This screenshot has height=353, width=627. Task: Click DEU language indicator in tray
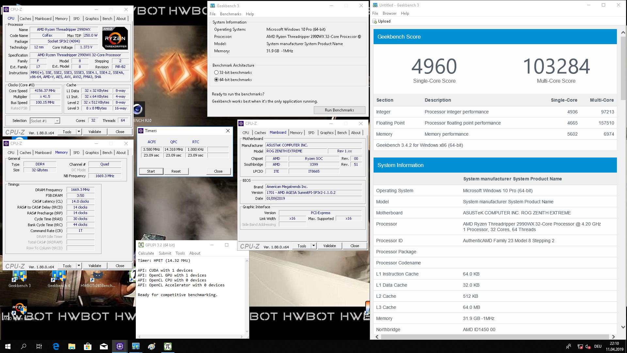[598, 346]
